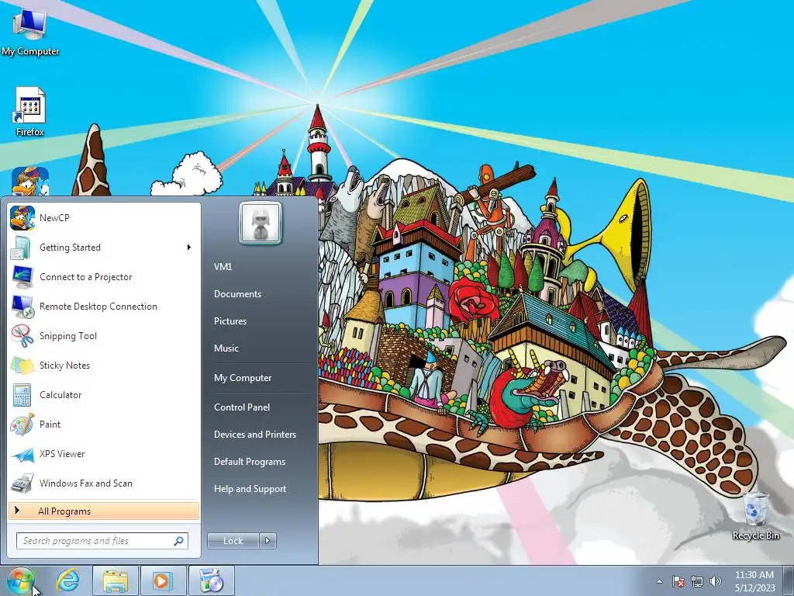Open Documents from the Start menu
The height and width of the screenshot is (596, 794).
click(237, 294)
